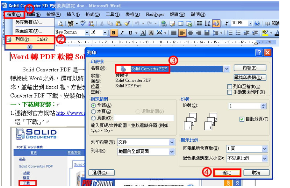290x188 pixels.
Task: Check 手動雙面列印 option
Action: [x=229, y=92]
